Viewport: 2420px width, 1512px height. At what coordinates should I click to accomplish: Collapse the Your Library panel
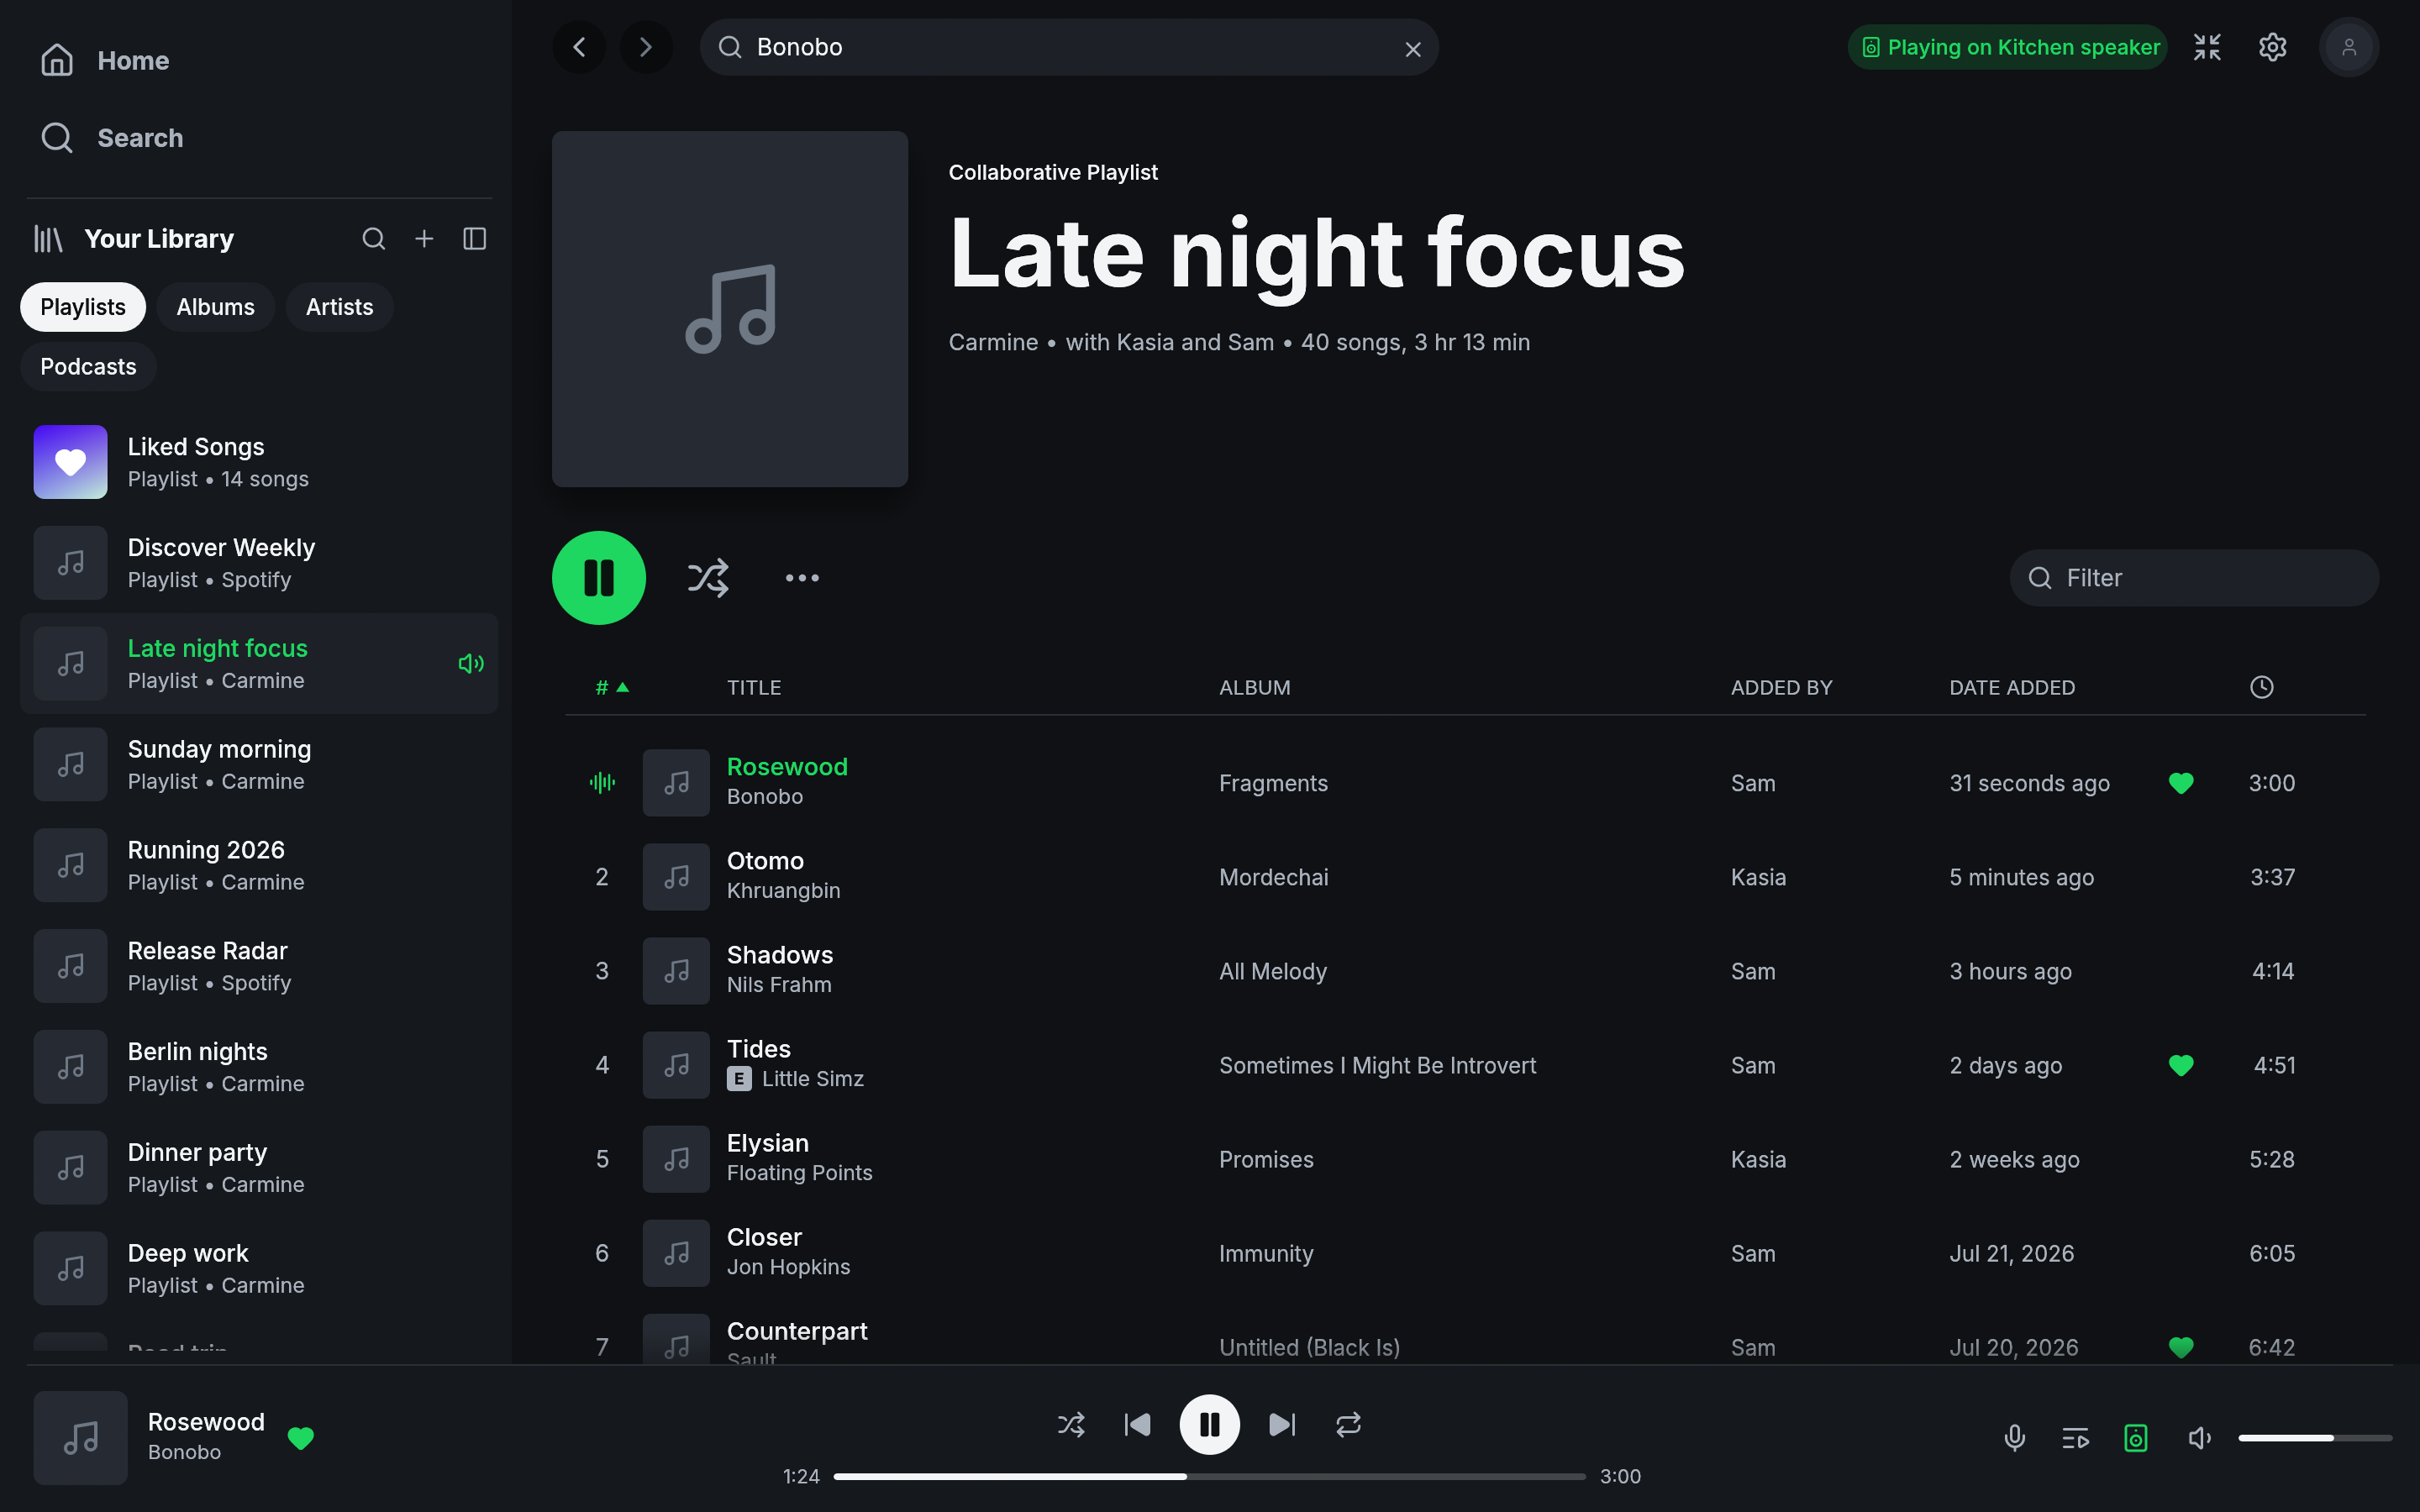pos(474,239)
